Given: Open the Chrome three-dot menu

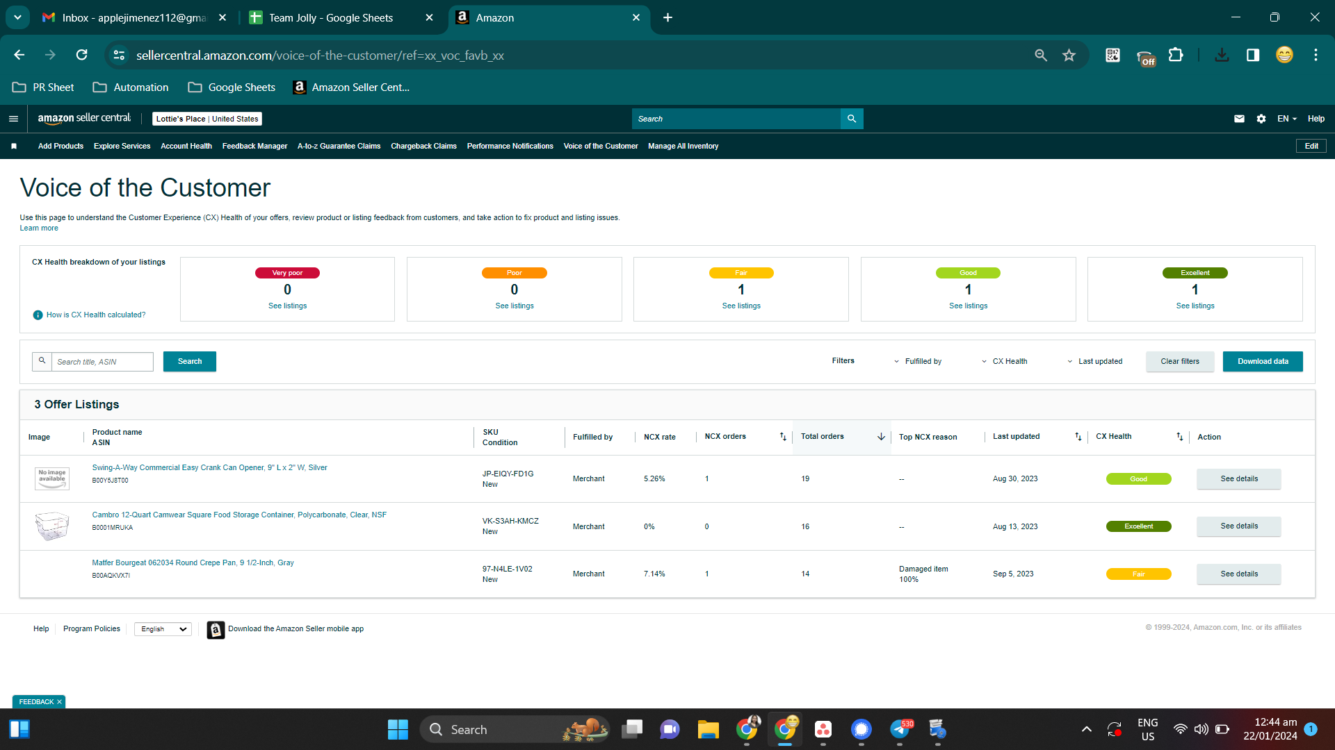Looking at the screenshot, I should tap(1316, 55).
